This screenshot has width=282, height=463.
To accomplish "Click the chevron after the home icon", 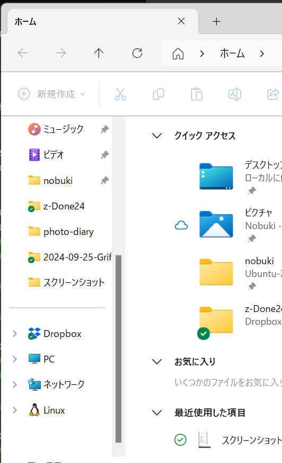I will [x=202, y=54].
